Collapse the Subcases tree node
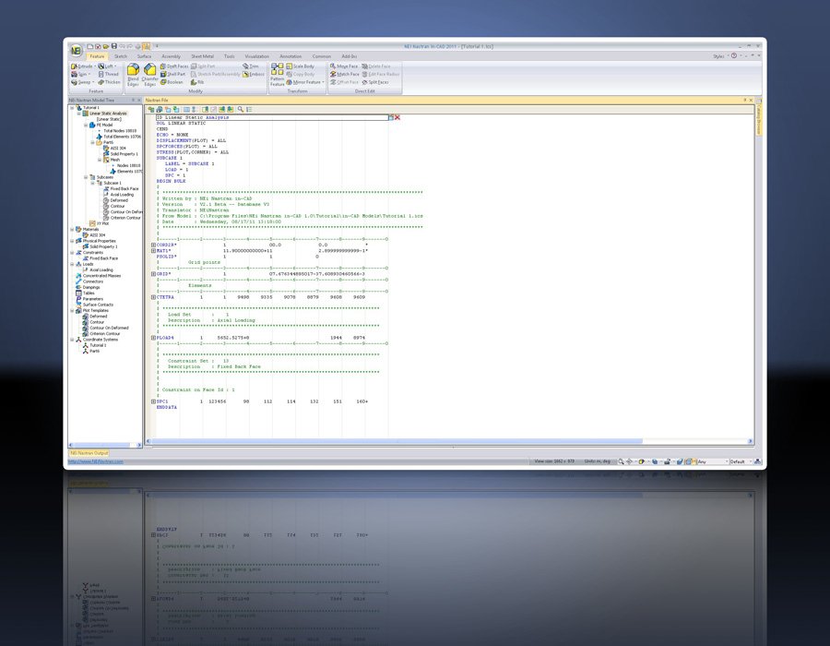This screenshot has width=830, height=646. pos(85,177)
